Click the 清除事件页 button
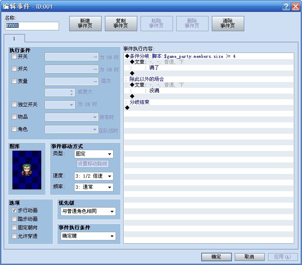 point(228,23)
